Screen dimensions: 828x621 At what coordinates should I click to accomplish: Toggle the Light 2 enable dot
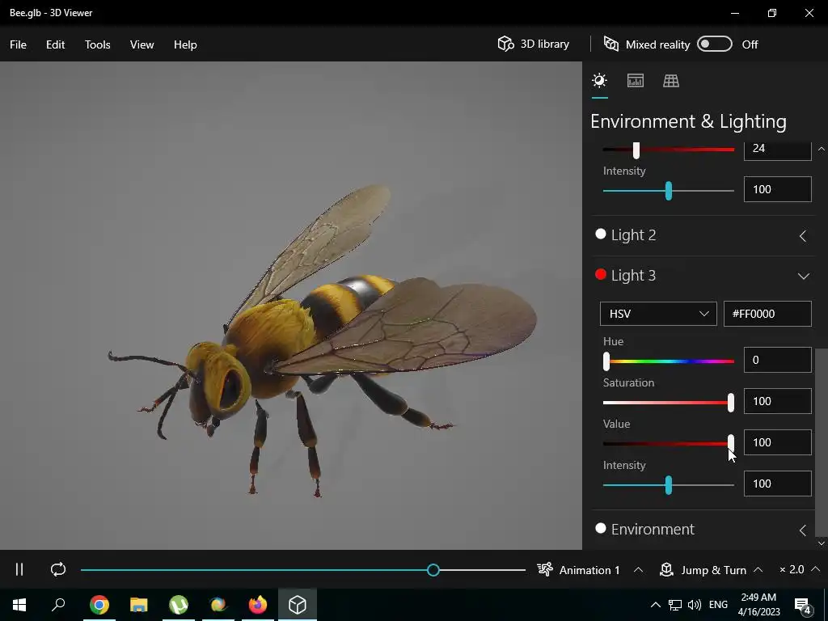coord(601,234)
